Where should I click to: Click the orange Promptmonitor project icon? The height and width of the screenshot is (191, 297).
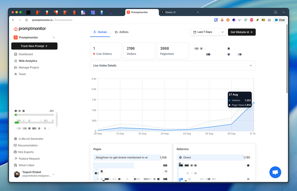[15, 37]
